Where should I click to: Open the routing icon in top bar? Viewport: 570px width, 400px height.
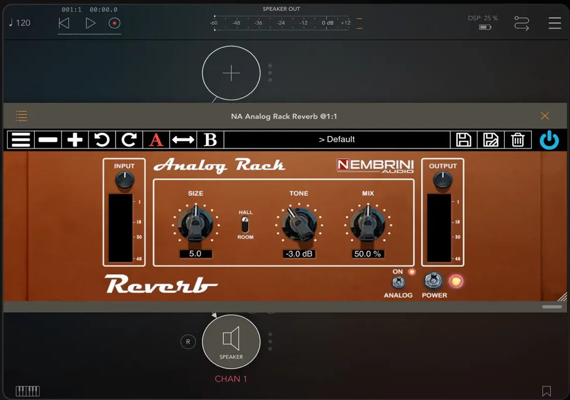point(522,23)
